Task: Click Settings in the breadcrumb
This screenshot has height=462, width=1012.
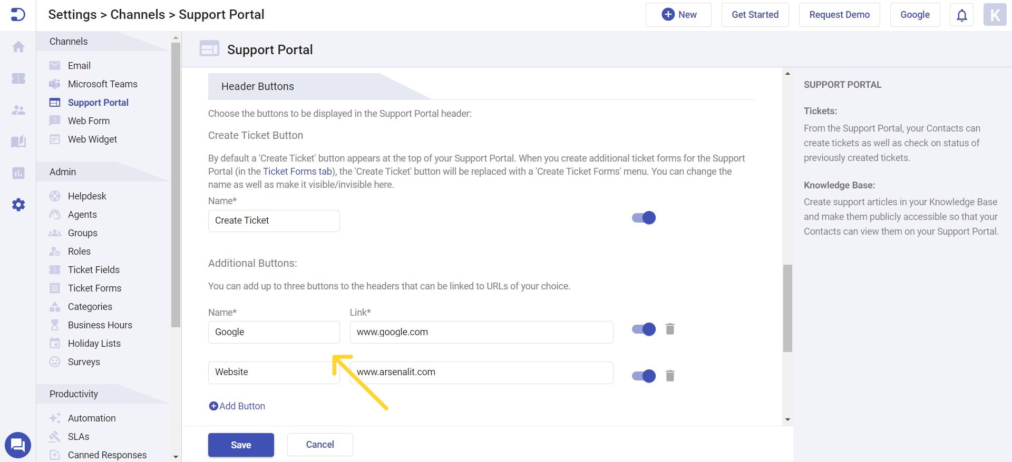Action: click(x=72, y=15)
